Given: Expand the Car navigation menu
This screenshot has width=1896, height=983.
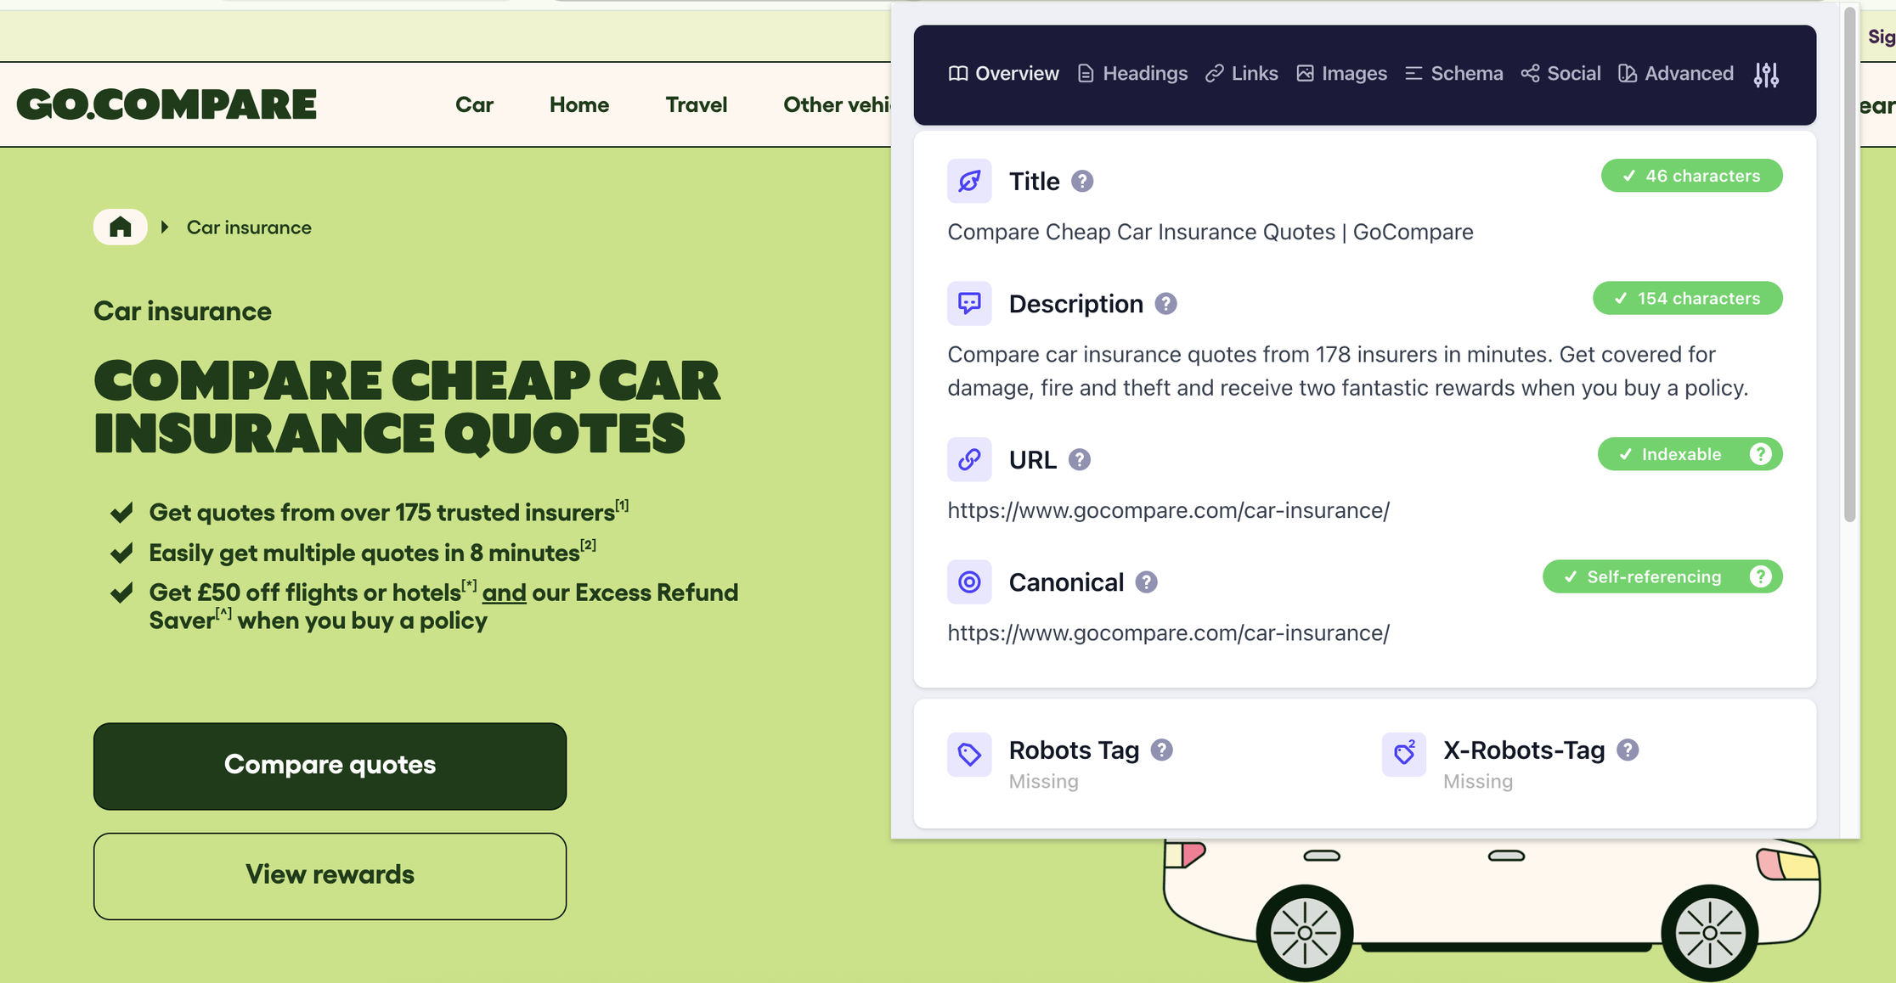Looking at the screenshot, I should point(474,104).
